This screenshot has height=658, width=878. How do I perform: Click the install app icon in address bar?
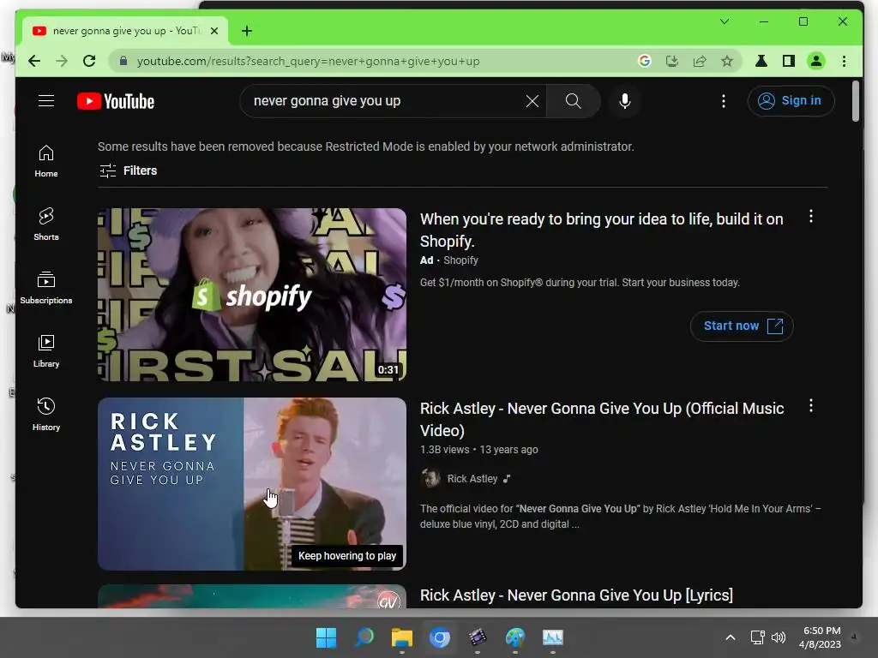tap(672, 61)
